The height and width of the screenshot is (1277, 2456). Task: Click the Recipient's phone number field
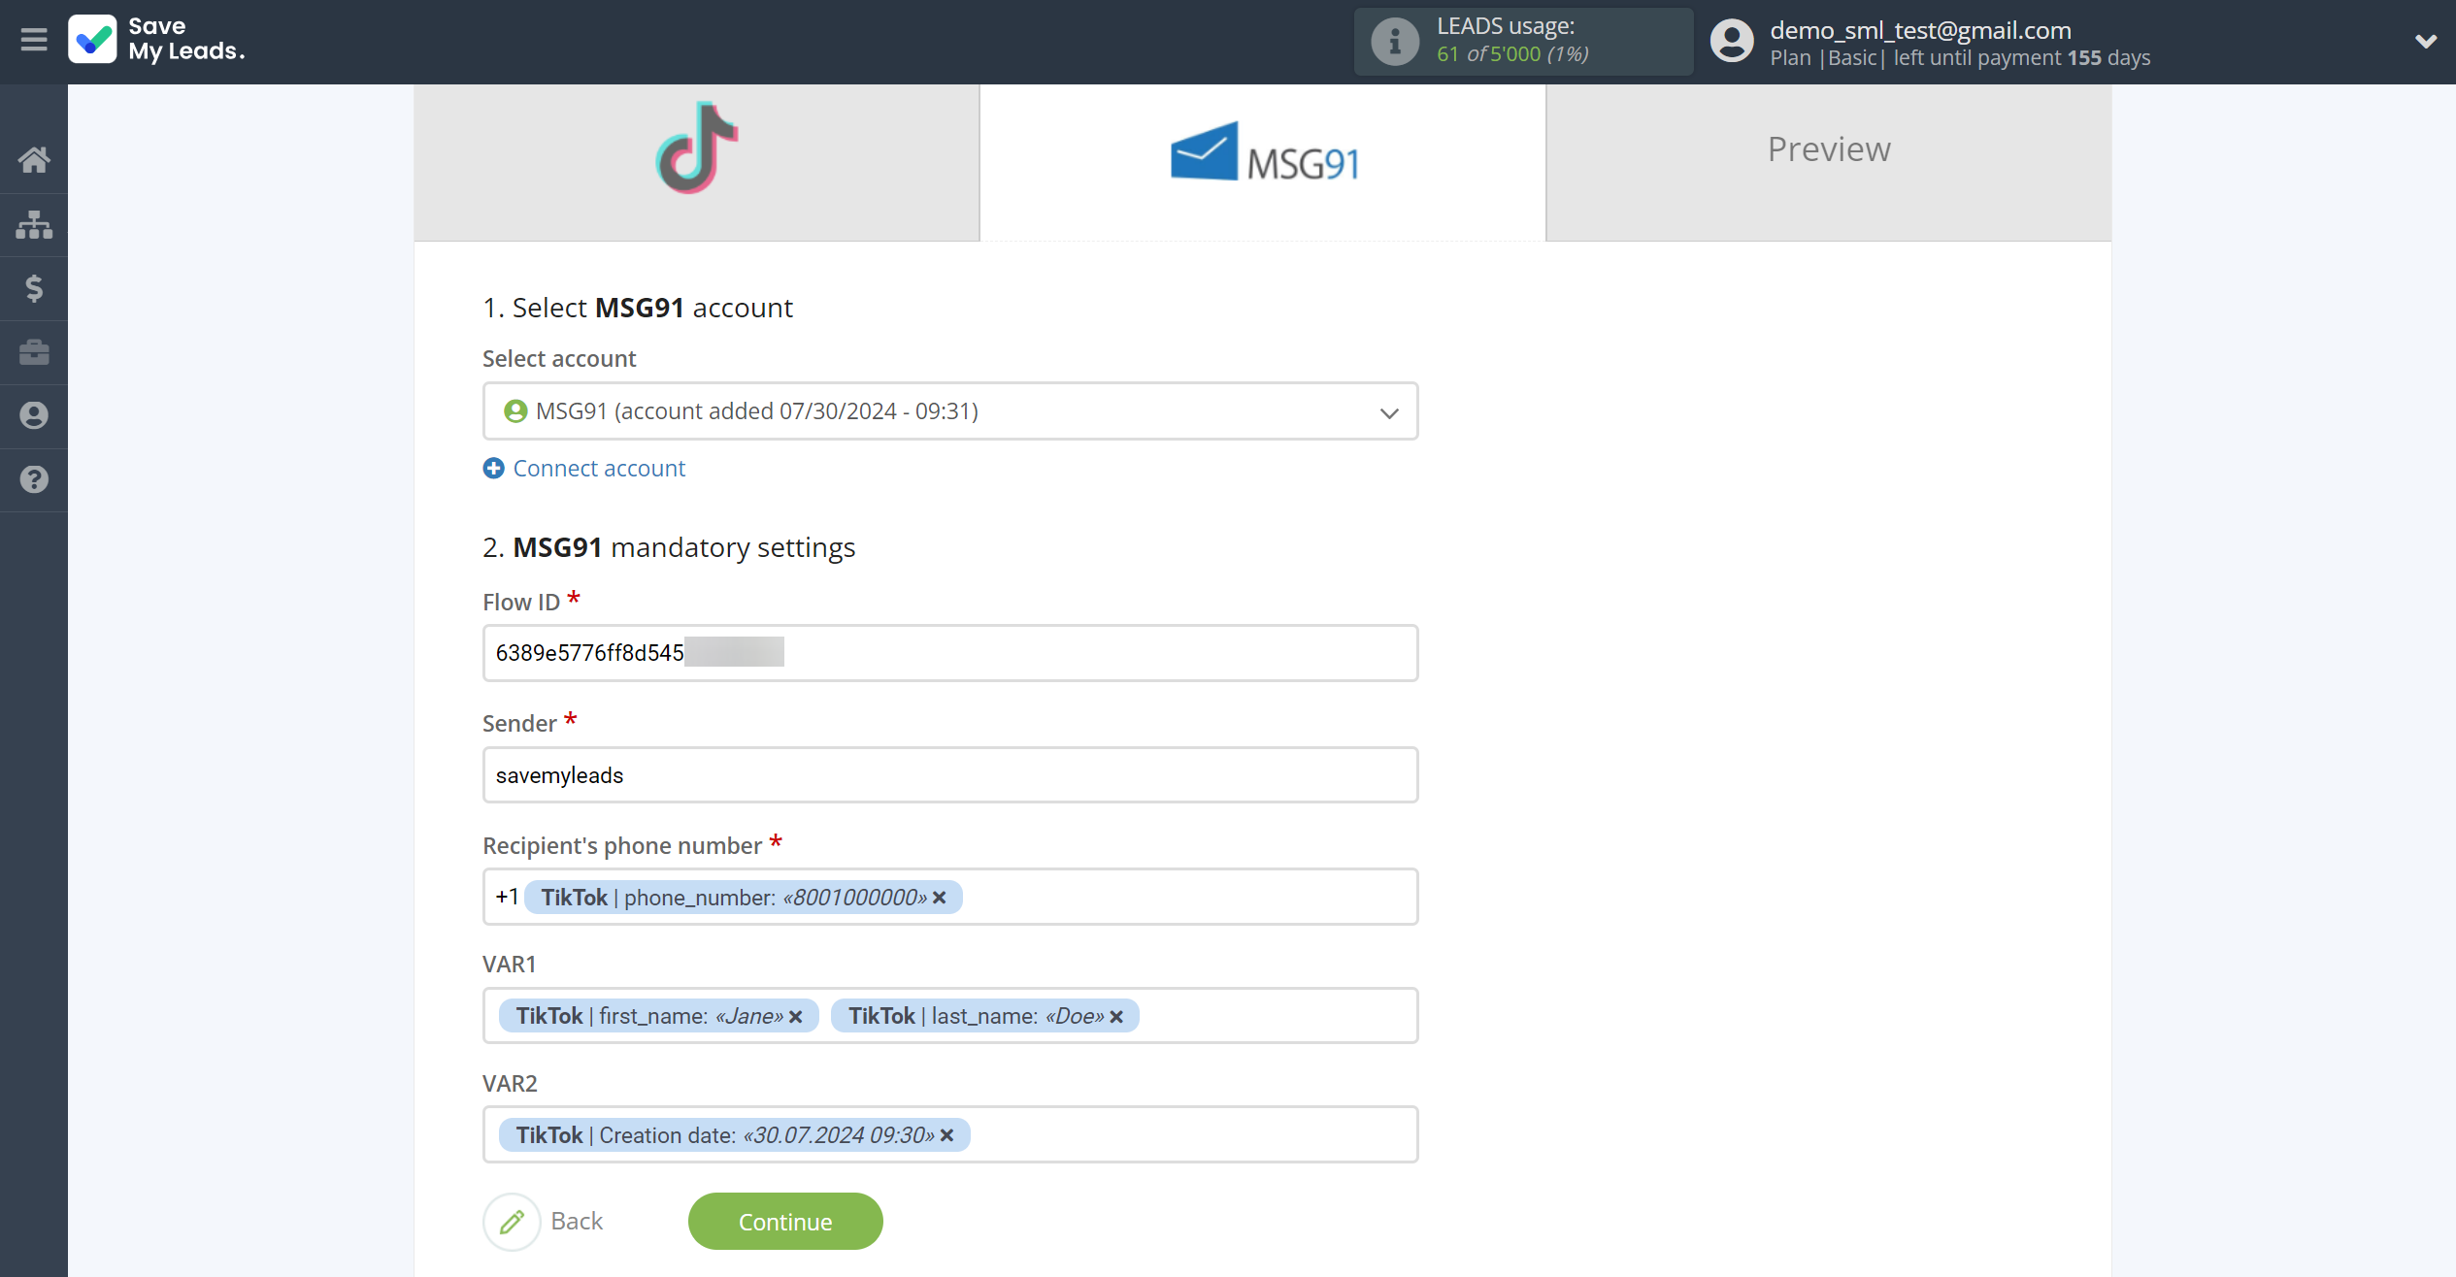(950, 898)
